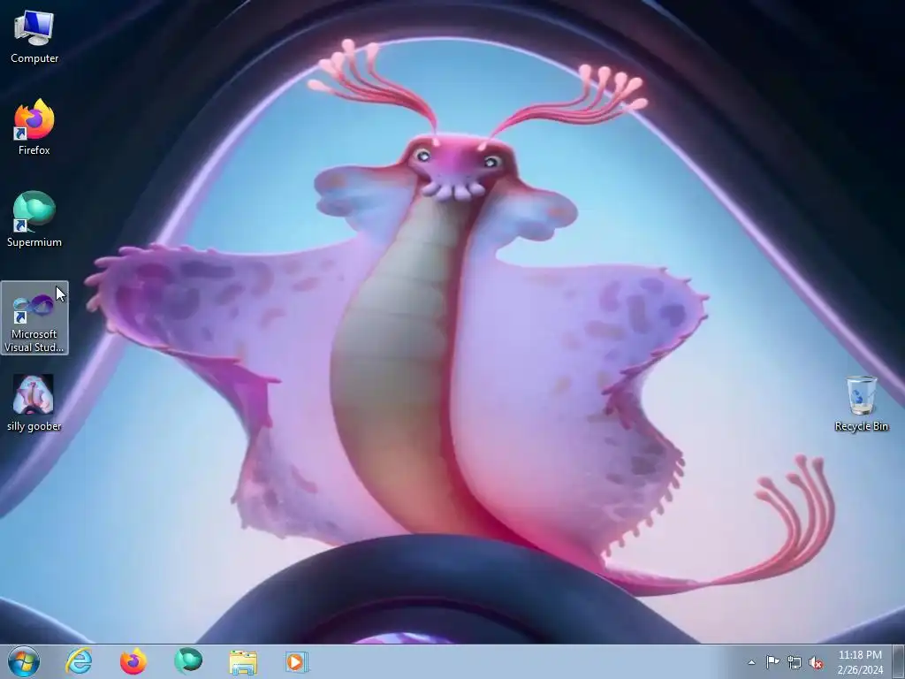The image size is (905, 679).
Task: Open the Action Center flag icon
Action: tap(772, 662)
